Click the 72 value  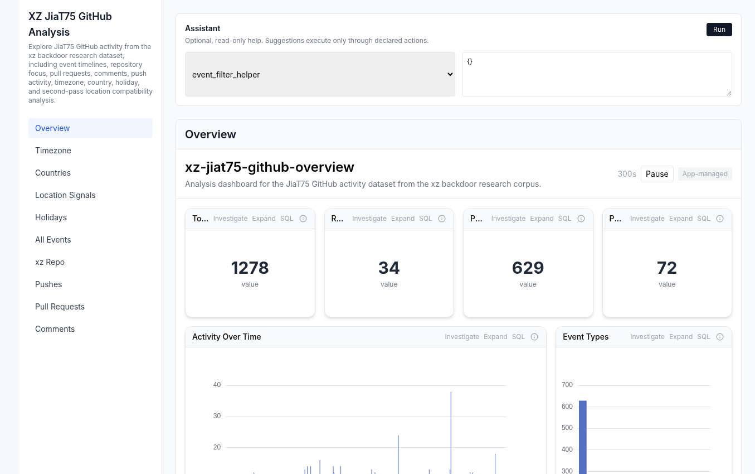click(667, 268)
